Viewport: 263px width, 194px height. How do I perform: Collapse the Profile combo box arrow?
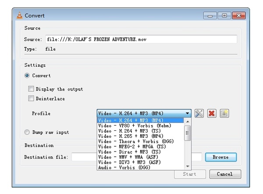point(187,113)
